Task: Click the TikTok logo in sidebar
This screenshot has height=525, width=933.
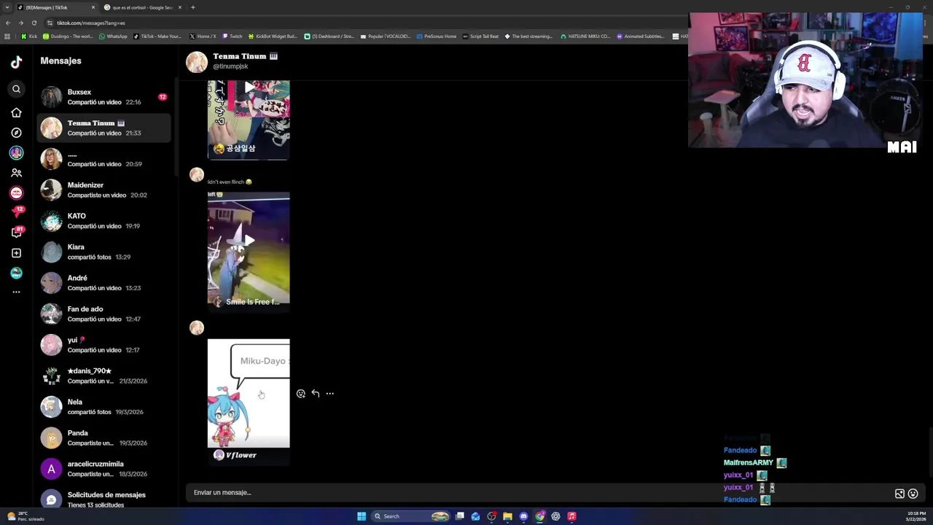Action: pyautogui.click(x=16, y=62)
